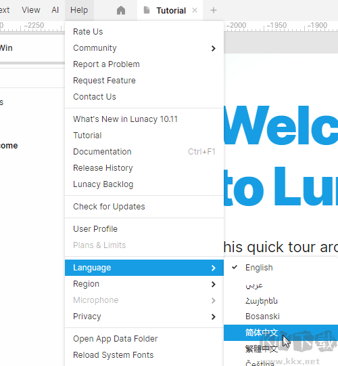Open the AI menu
Image resolution: width=338 pixels, height=366 pixels.
pos(55,10)
